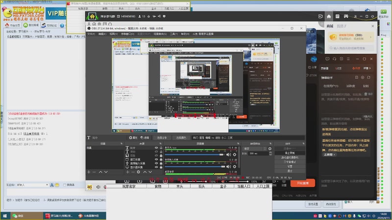
Task: Open the OBS 编辑(E) menu
Action: 102,34
